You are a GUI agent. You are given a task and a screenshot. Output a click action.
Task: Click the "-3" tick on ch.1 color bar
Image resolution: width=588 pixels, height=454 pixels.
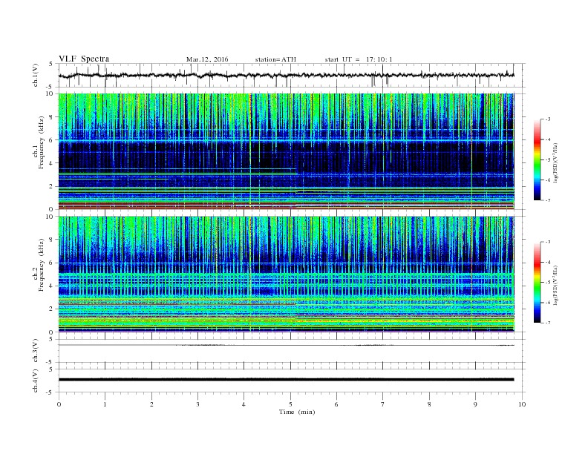click(548, 119)
